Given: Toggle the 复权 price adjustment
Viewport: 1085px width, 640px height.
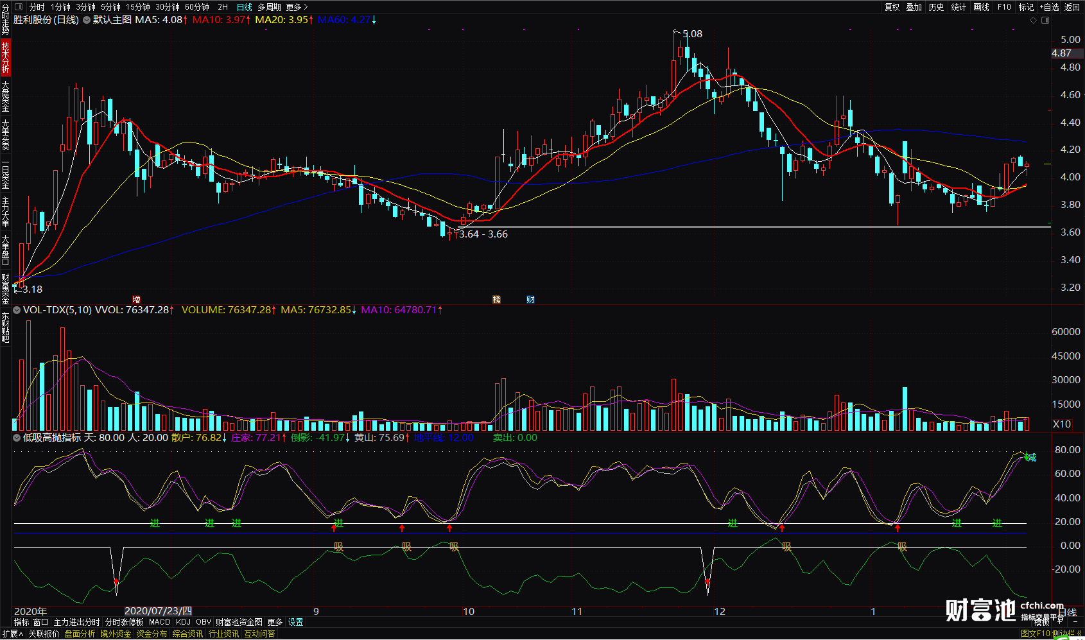Looking at the screenshot, I should click(892, 7).
